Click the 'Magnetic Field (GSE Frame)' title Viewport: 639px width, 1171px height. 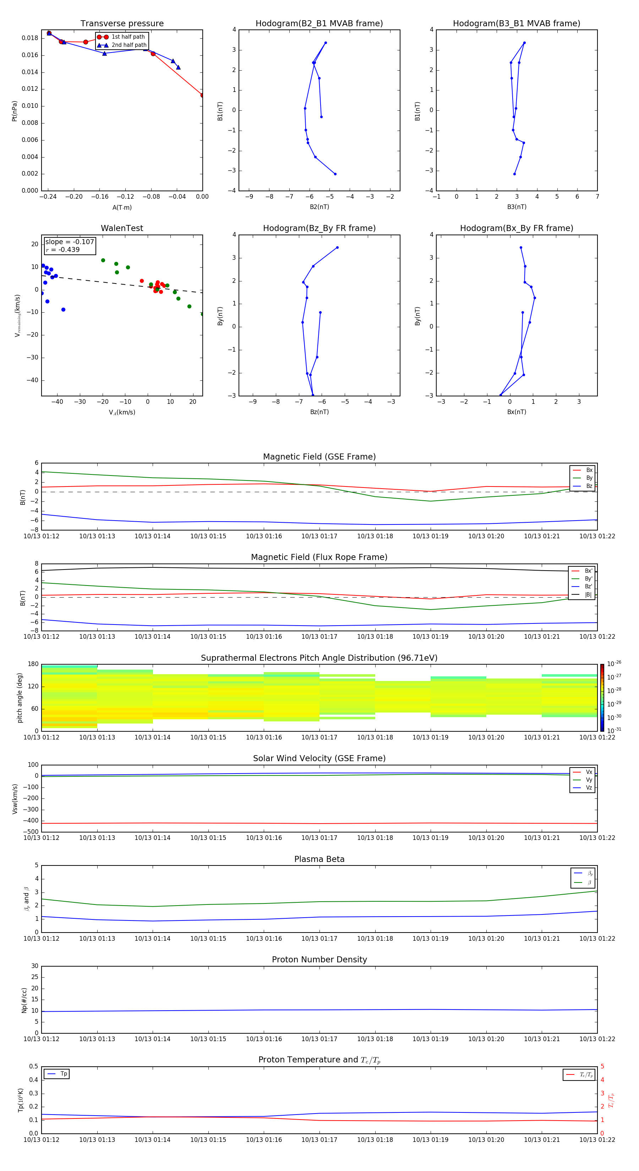point(319,457)
